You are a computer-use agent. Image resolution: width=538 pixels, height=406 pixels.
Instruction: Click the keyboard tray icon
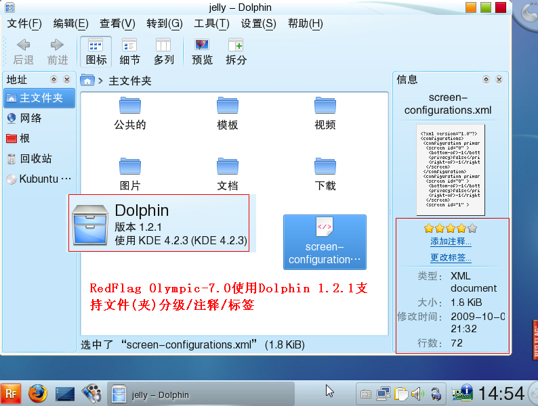(x=366, y=394)
